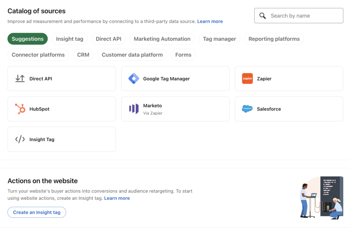Switch to the Suggestions category

[27, 39]
